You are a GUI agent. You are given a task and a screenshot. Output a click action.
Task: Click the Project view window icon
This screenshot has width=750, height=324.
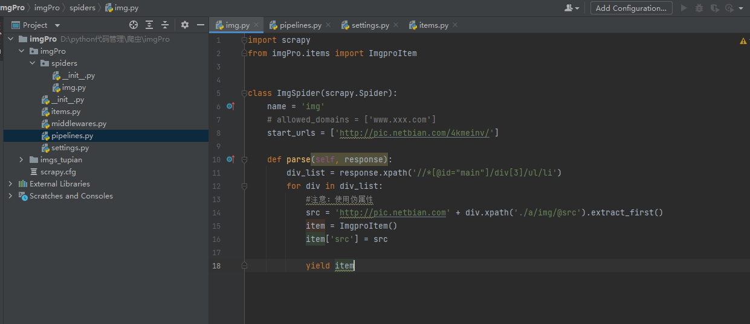16,25
